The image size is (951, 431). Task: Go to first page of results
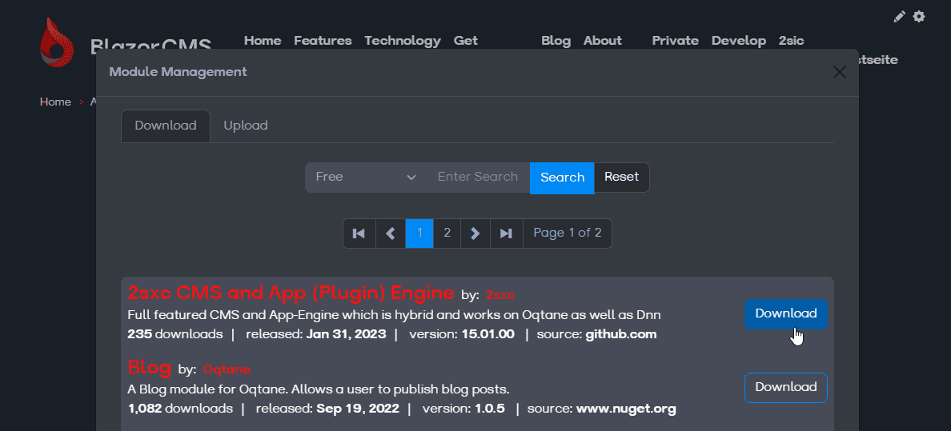[x=359, y=233]
